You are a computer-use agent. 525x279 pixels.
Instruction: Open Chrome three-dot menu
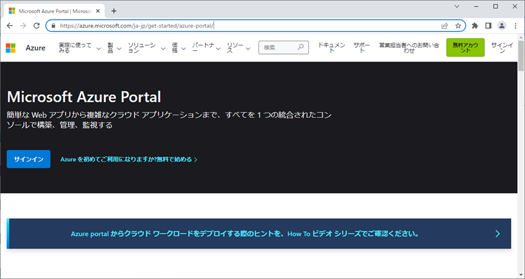[516, 26]
